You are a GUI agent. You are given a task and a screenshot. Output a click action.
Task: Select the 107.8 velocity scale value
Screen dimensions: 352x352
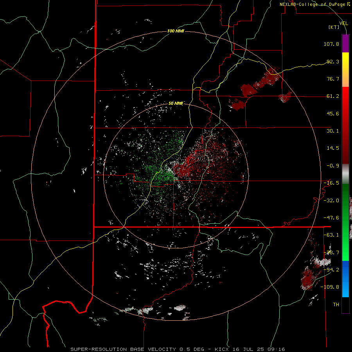331,44
